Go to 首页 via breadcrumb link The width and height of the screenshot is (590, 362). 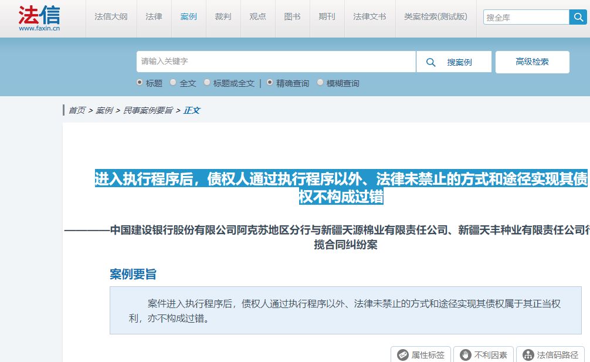pyautogui.click(x=76, y=110)
